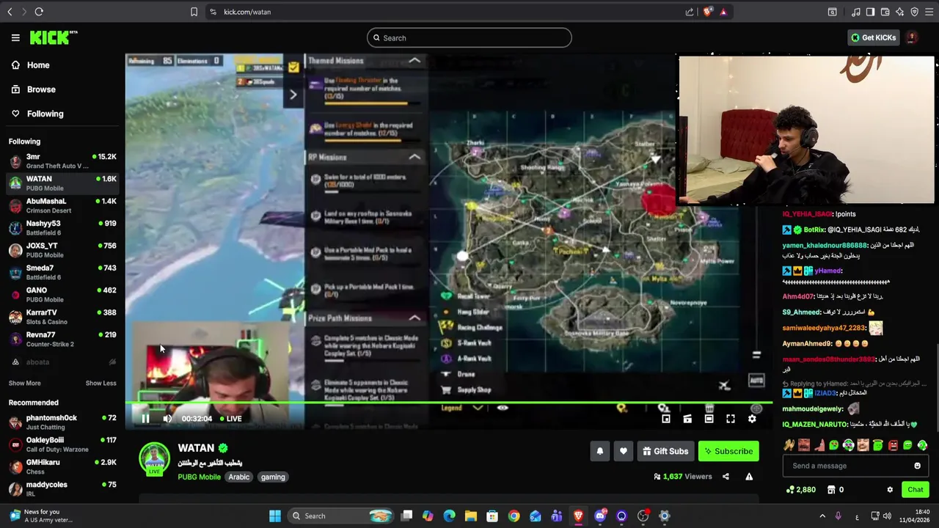Open JOXS_YT channel in the sidebar

[x=62, y=250]
